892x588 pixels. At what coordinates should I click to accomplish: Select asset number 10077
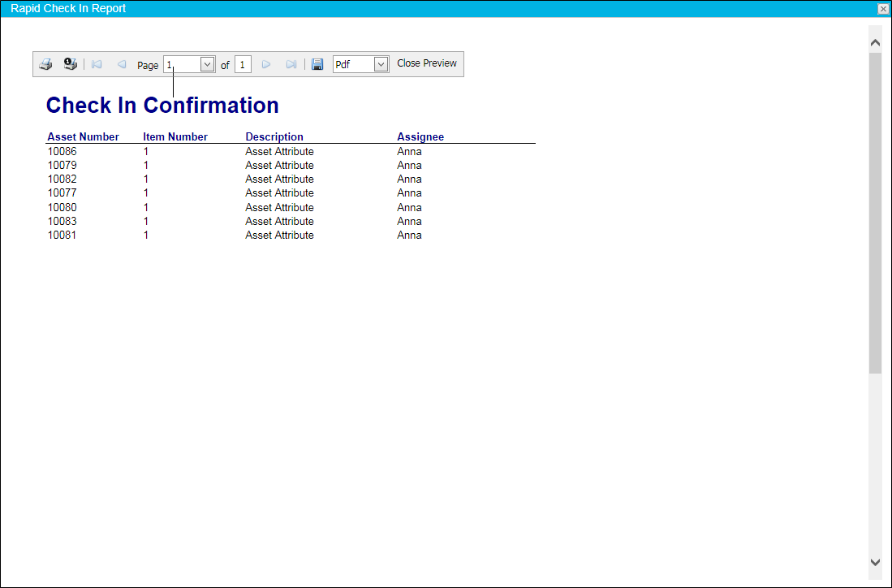point(62,193)
